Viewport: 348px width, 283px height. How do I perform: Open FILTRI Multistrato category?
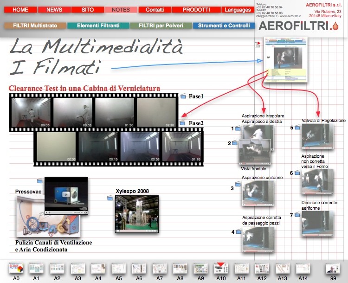point(35,26)
